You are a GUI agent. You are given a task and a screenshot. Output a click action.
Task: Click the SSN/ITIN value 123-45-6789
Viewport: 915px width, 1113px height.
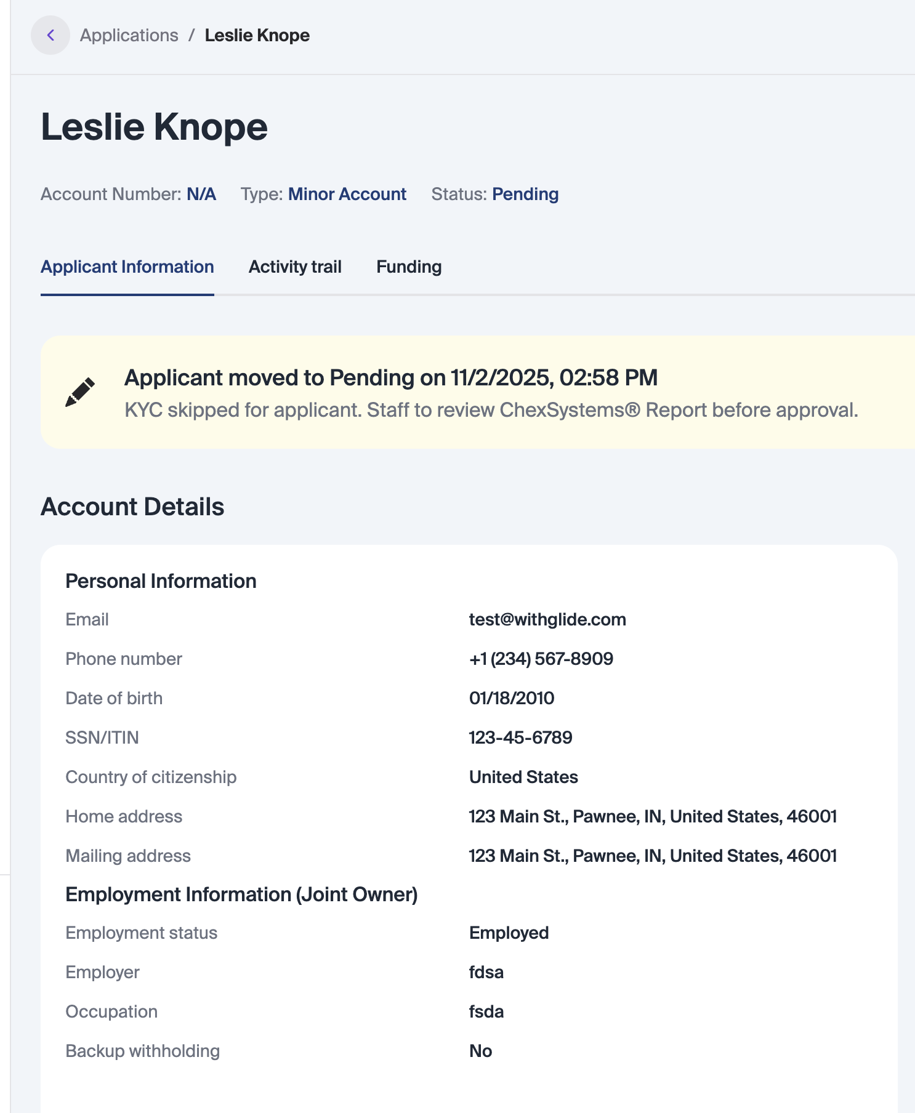[x=520, y=738]
